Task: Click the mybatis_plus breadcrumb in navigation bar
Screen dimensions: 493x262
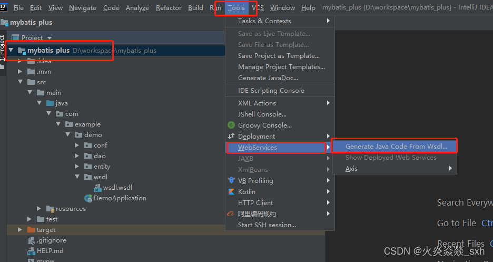Action: coord(31,23)
